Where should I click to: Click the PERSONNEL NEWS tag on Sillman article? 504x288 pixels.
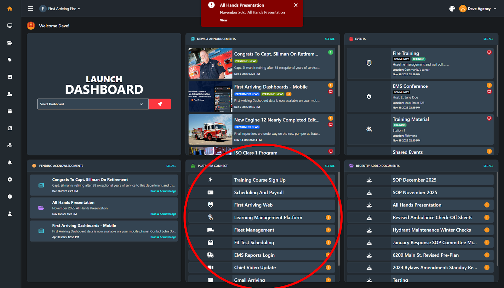click(x=246, y=61)
